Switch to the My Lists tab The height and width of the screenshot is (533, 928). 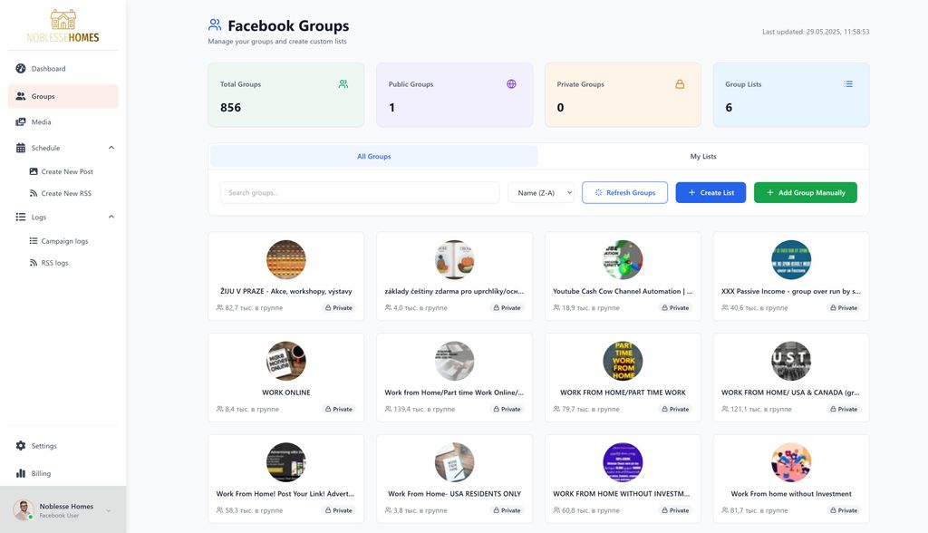703,157
